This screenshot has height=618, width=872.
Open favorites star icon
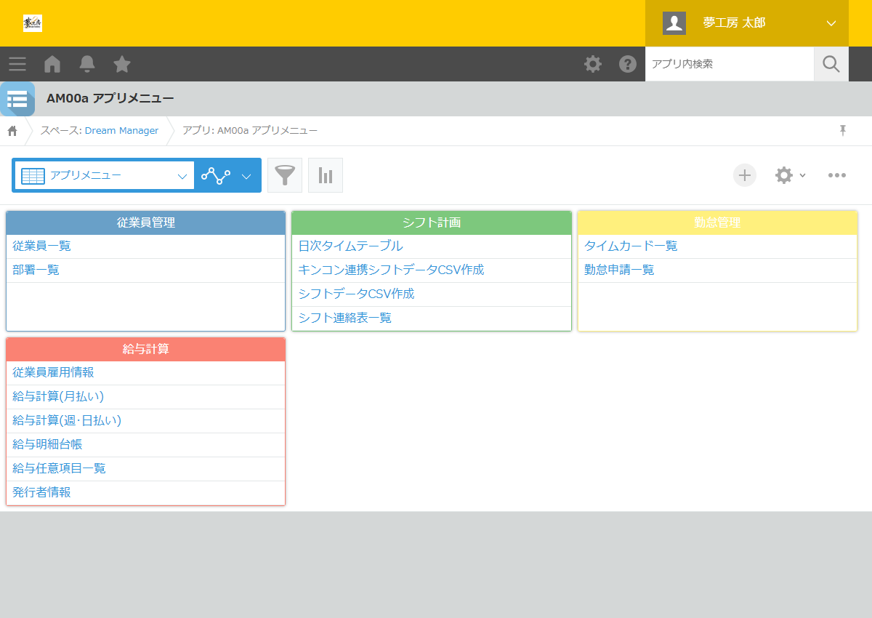click(122, 64)
